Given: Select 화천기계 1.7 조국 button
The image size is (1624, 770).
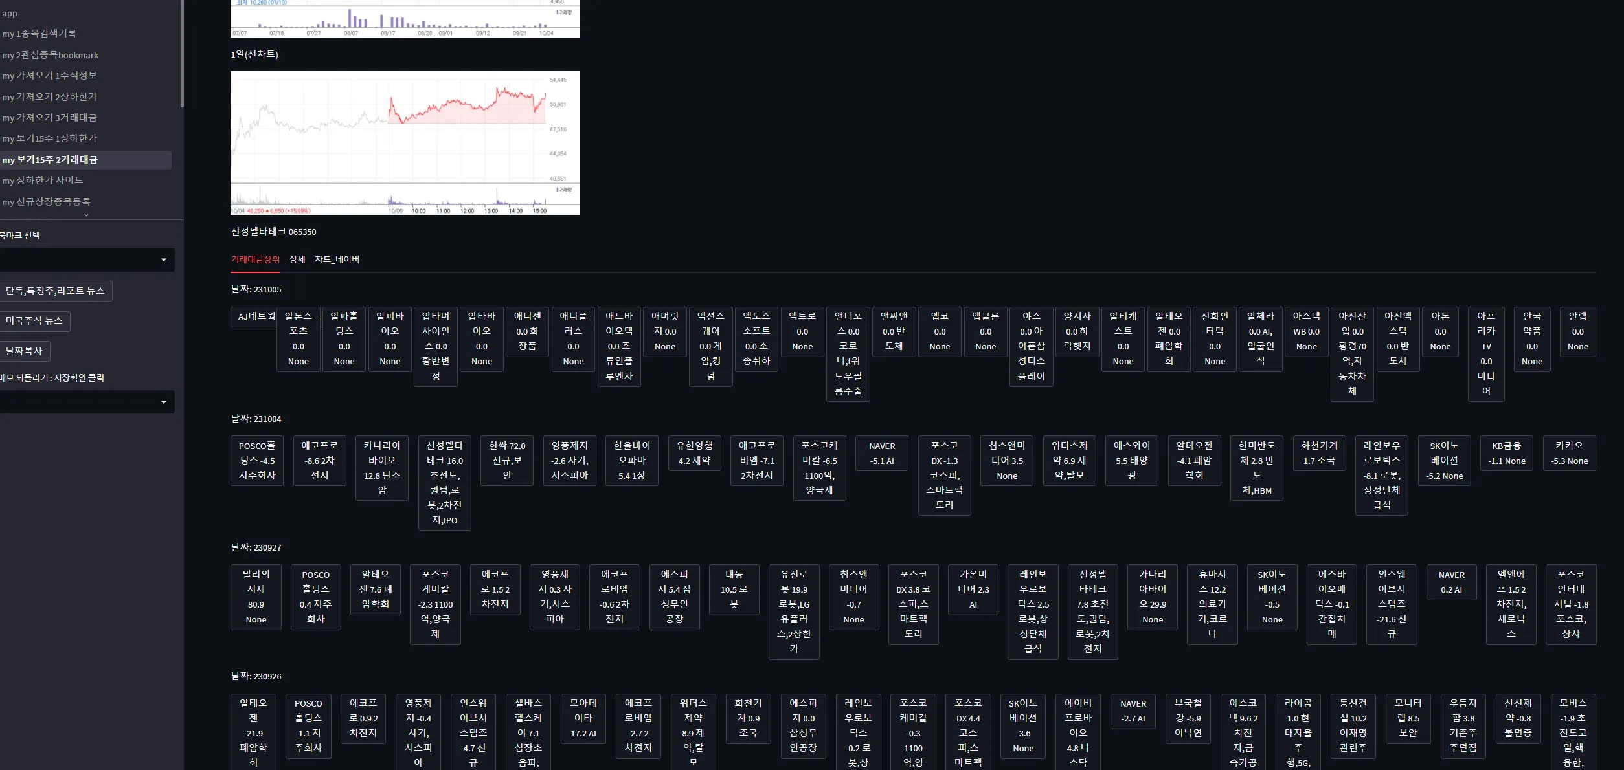Looking at the screenshot, I should pyautogui.click(x=1320, y=453).
